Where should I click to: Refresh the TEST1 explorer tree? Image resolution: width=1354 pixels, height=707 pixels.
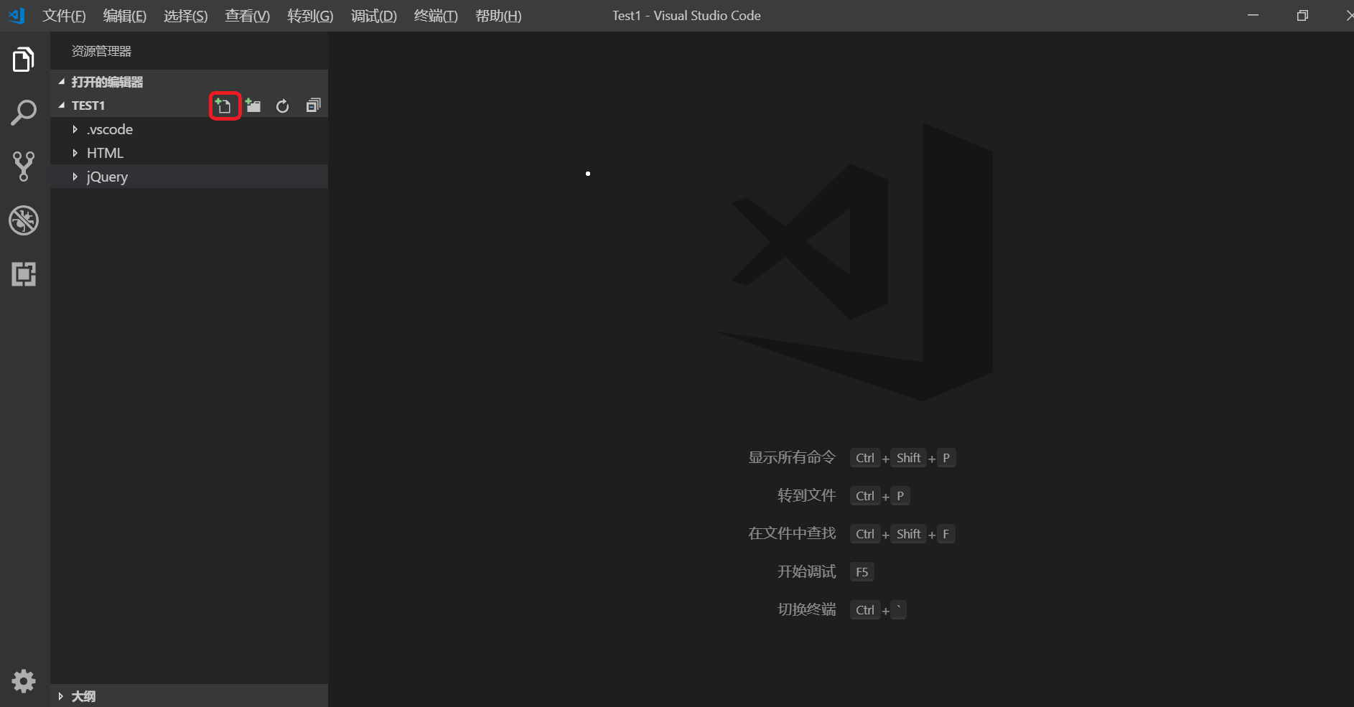click(x=283, y=106)
